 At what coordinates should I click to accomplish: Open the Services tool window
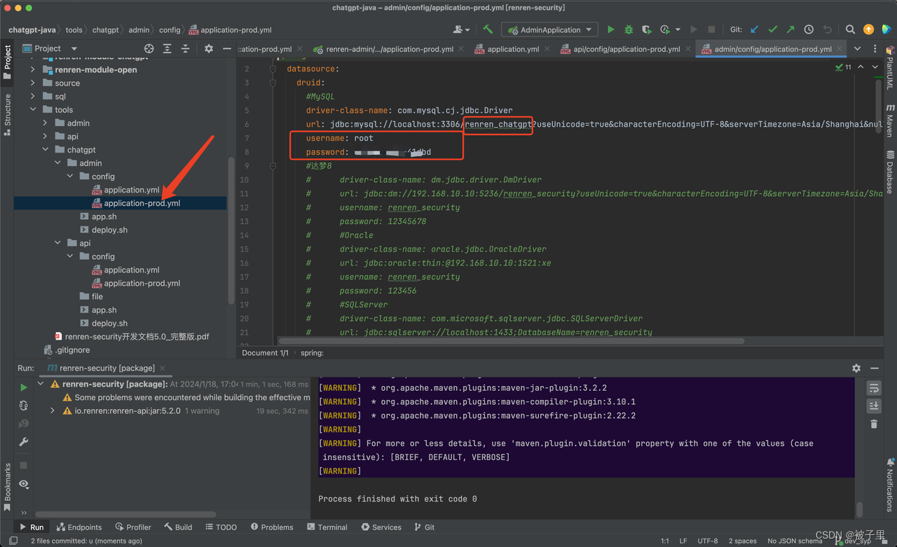click(x=381, y=527)
